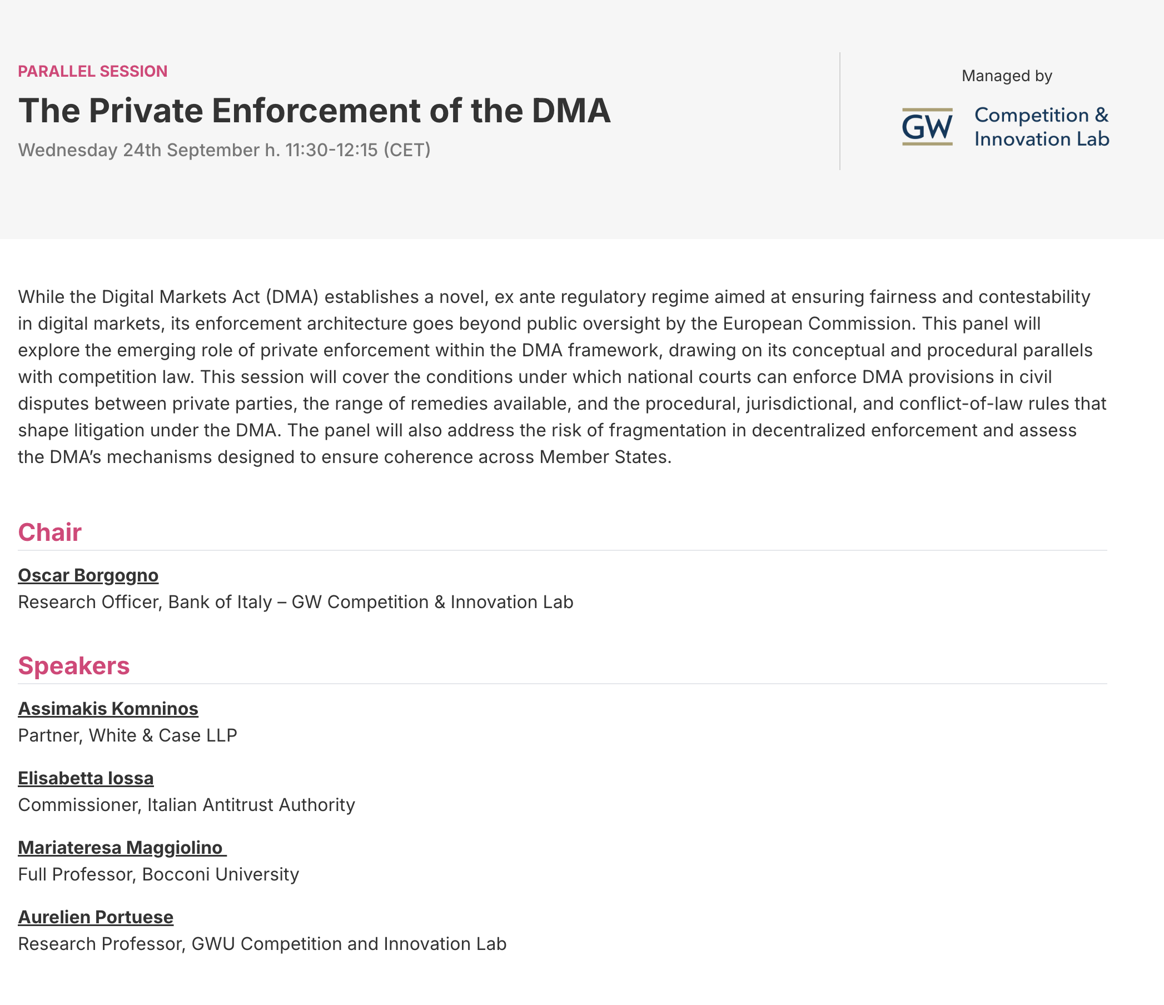Click Research Professor, GWU affiliation text
Viewport: 1164px width, 1005px height.
[262, 944]
